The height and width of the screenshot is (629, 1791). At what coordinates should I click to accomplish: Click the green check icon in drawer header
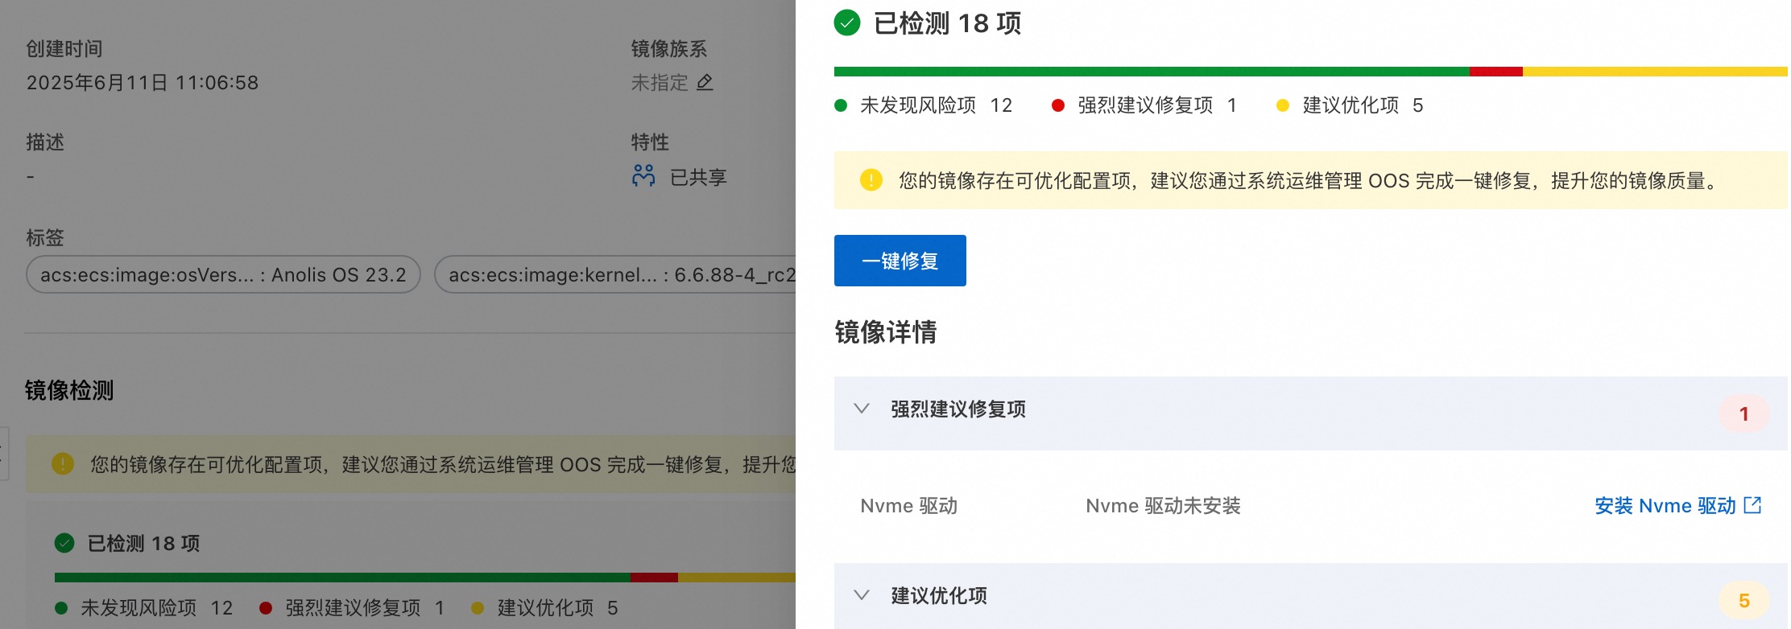pos(847,23)
